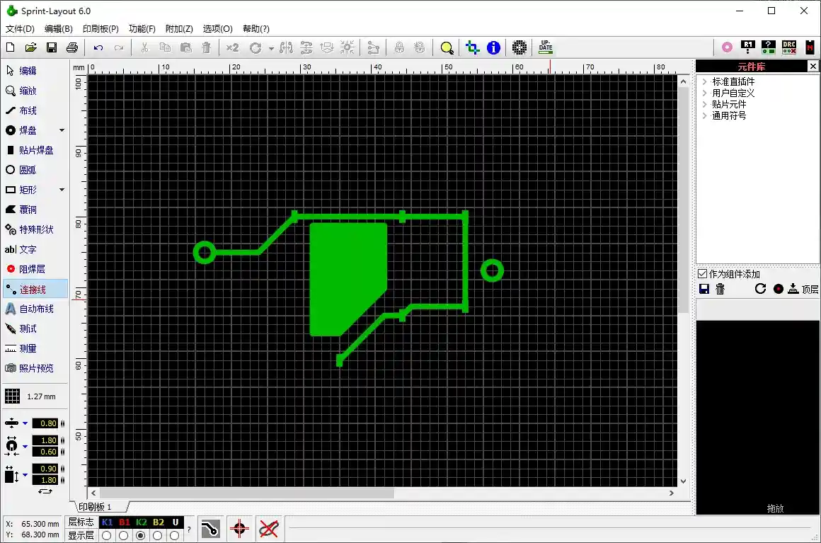Open the 矩形 tool dropdown arrow
The width and height of the screenshot is (821, 543).
coord(62,190)
